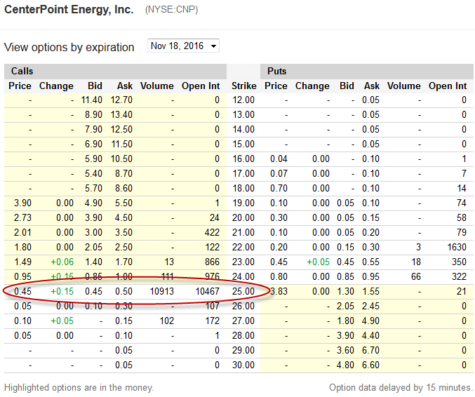Click call ask 12.70 at strike 12.00
Screen dimensions: 475x397
point(121,100)
